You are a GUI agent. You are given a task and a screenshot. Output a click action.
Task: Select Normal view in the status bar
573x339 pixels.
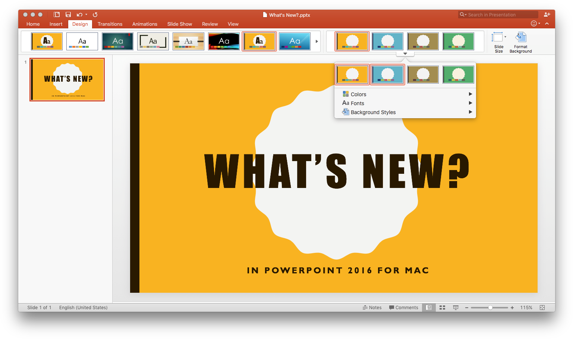(x=429, y=307)
